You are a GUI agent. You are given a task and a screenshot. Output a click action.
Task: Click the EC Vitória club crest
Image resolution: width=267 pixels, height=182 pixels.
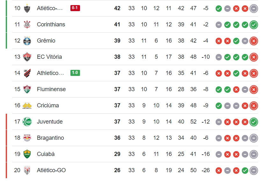tap(27, 57)
